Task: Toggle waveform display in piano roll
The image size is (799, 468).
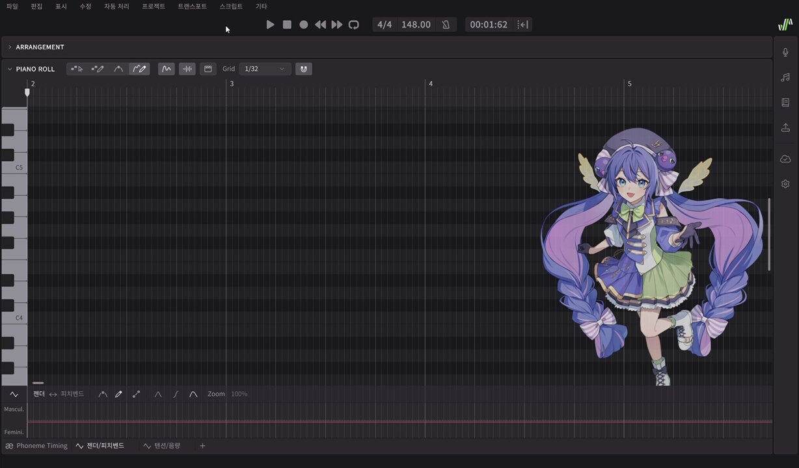Action: coord(187,69)
